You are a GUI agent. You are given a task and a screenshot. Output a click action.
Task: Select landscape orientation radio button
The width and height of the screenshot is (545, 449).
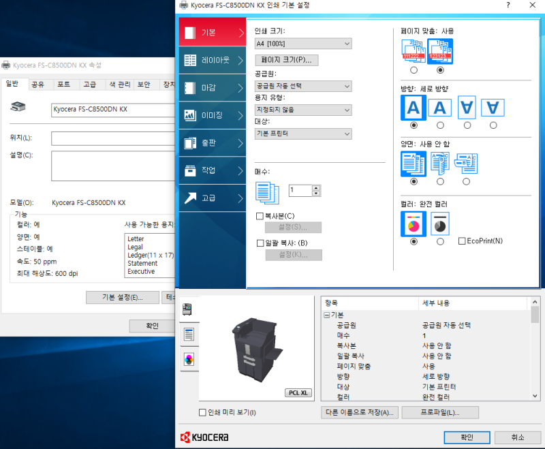[440, 125]
